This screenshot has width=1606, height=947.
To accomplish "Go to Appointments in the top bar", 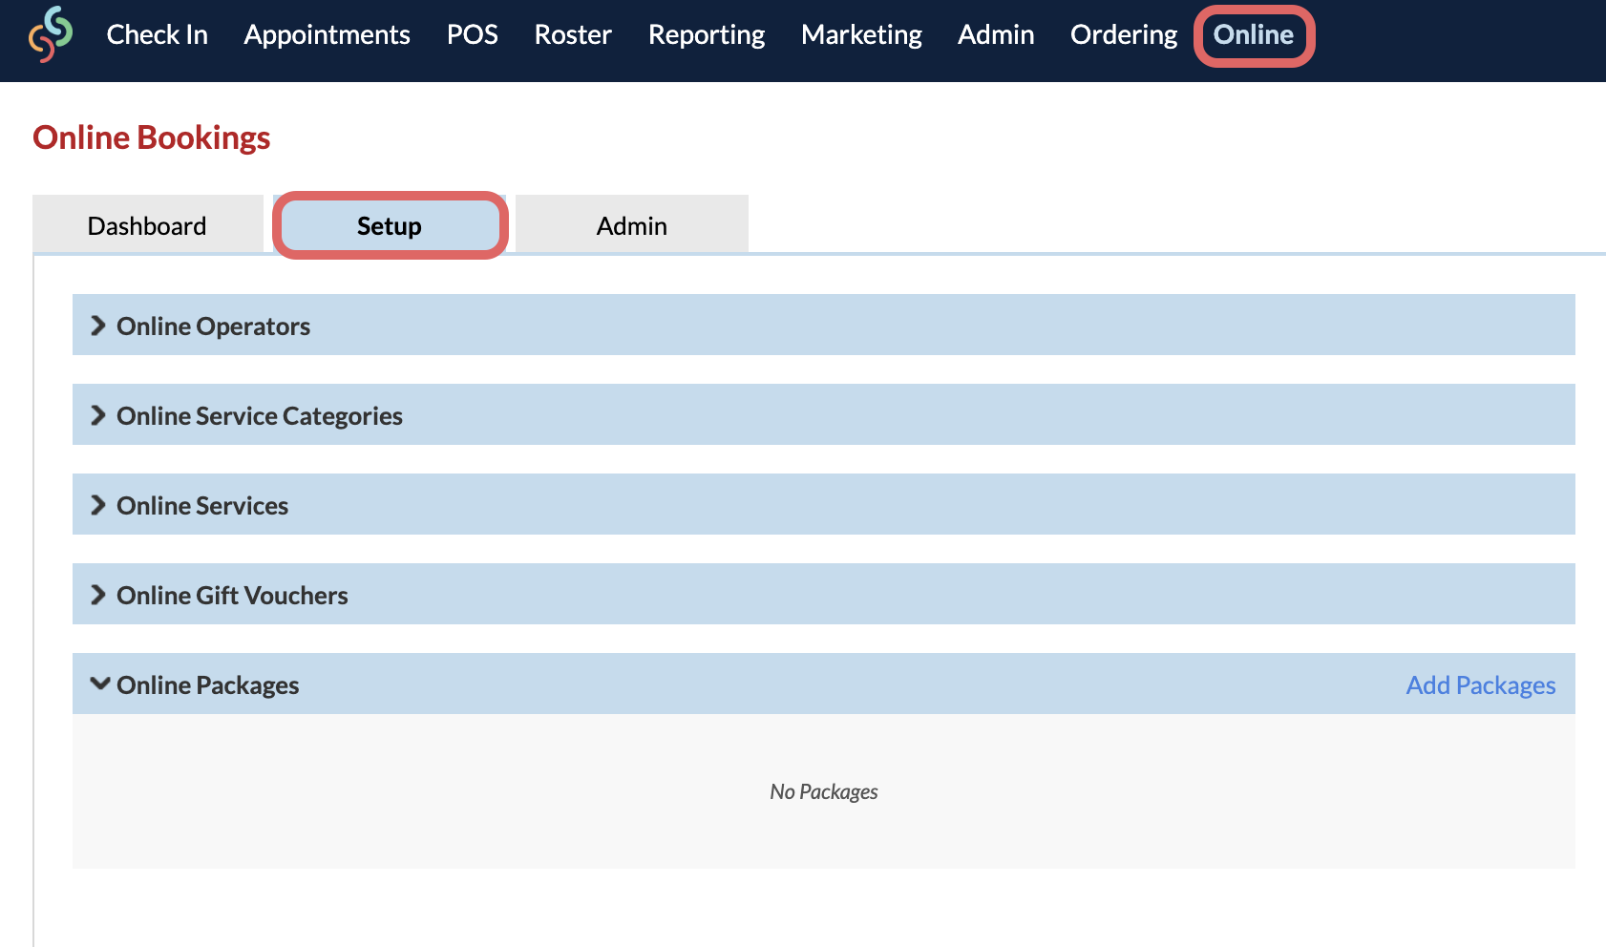I will [x=328, y=35].
